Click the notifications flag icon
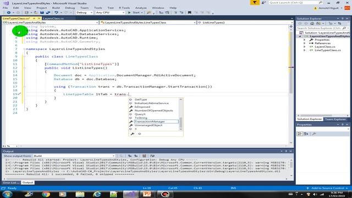352x198 pixels. tap(255, 3)
